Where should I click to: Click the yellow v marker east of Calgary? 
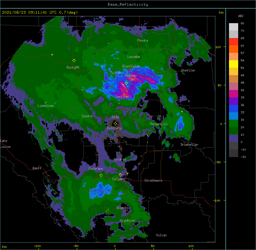[x=127, y=173]
